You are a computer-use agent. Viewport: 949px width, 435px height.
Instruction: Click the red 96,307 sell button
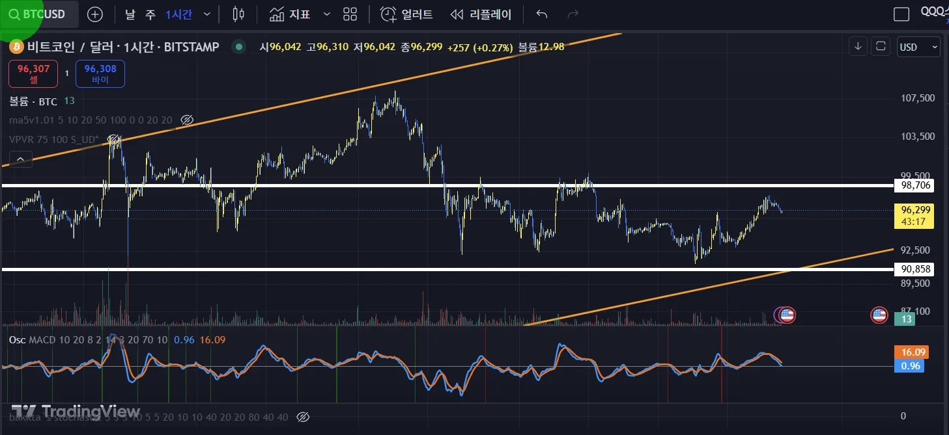[33, 73]
